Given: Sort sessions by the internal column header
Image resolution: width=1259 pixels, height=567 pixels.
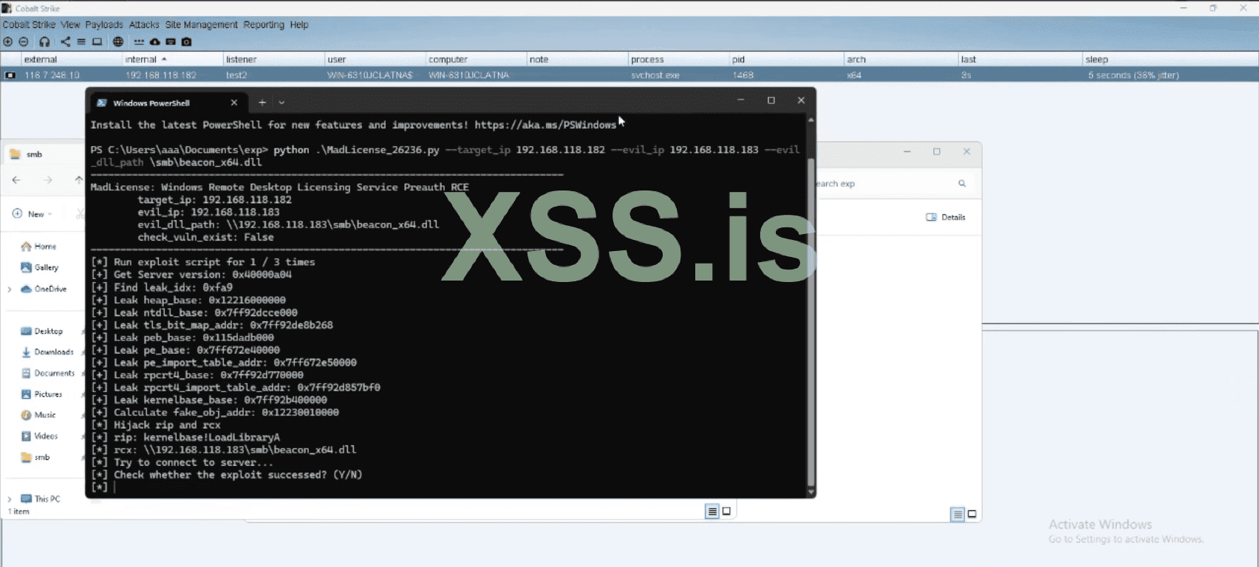Looking at the screenshot, I should coord(172,59).
